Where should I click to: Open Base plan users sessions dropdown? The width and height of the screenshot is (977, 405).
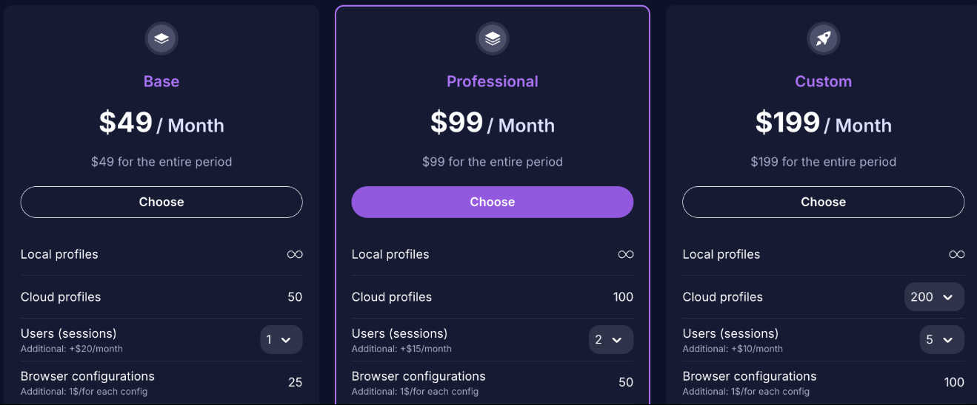click(x=281, y=340)
